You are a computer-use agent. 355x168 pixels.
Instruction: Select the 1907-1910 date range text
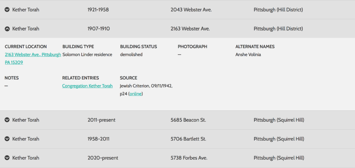(x=99, y=29)
